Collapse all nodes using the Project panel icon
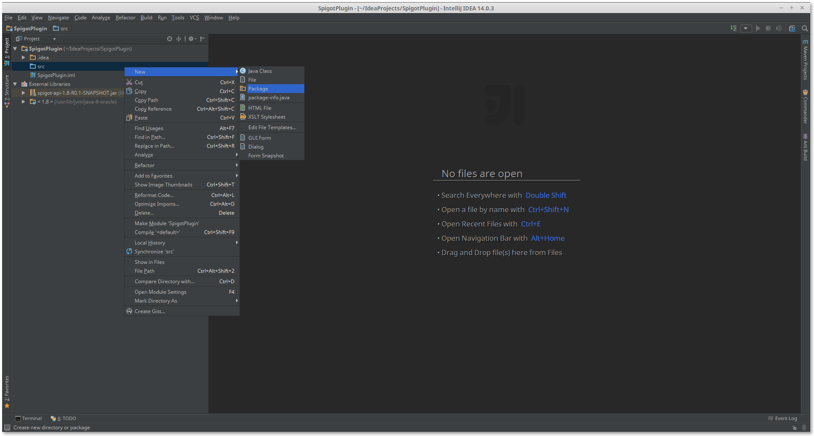814x436 pixels. coord(178,39)
